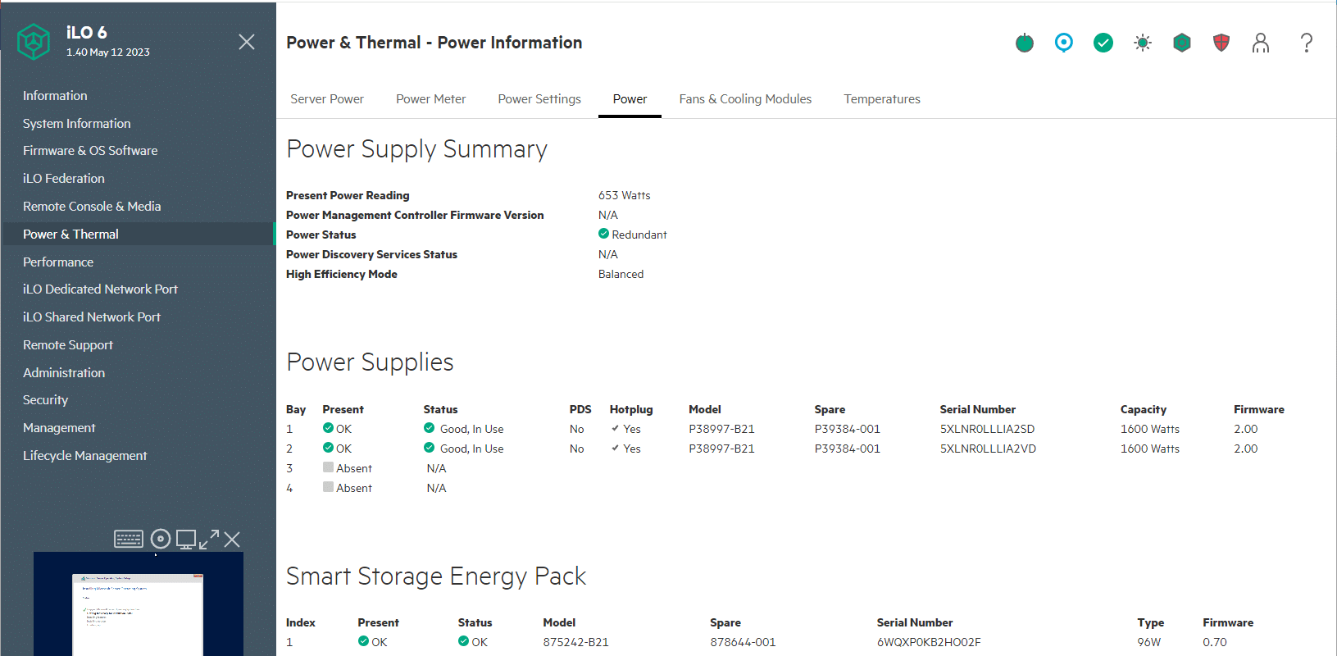Go to the Temperatures tab
1337x656 pixels.
point(882,99)
